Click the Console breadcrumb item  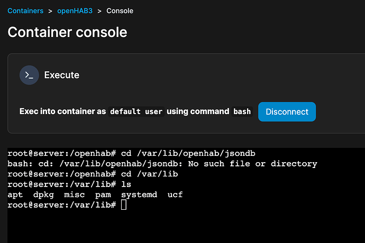click(120, 11)
